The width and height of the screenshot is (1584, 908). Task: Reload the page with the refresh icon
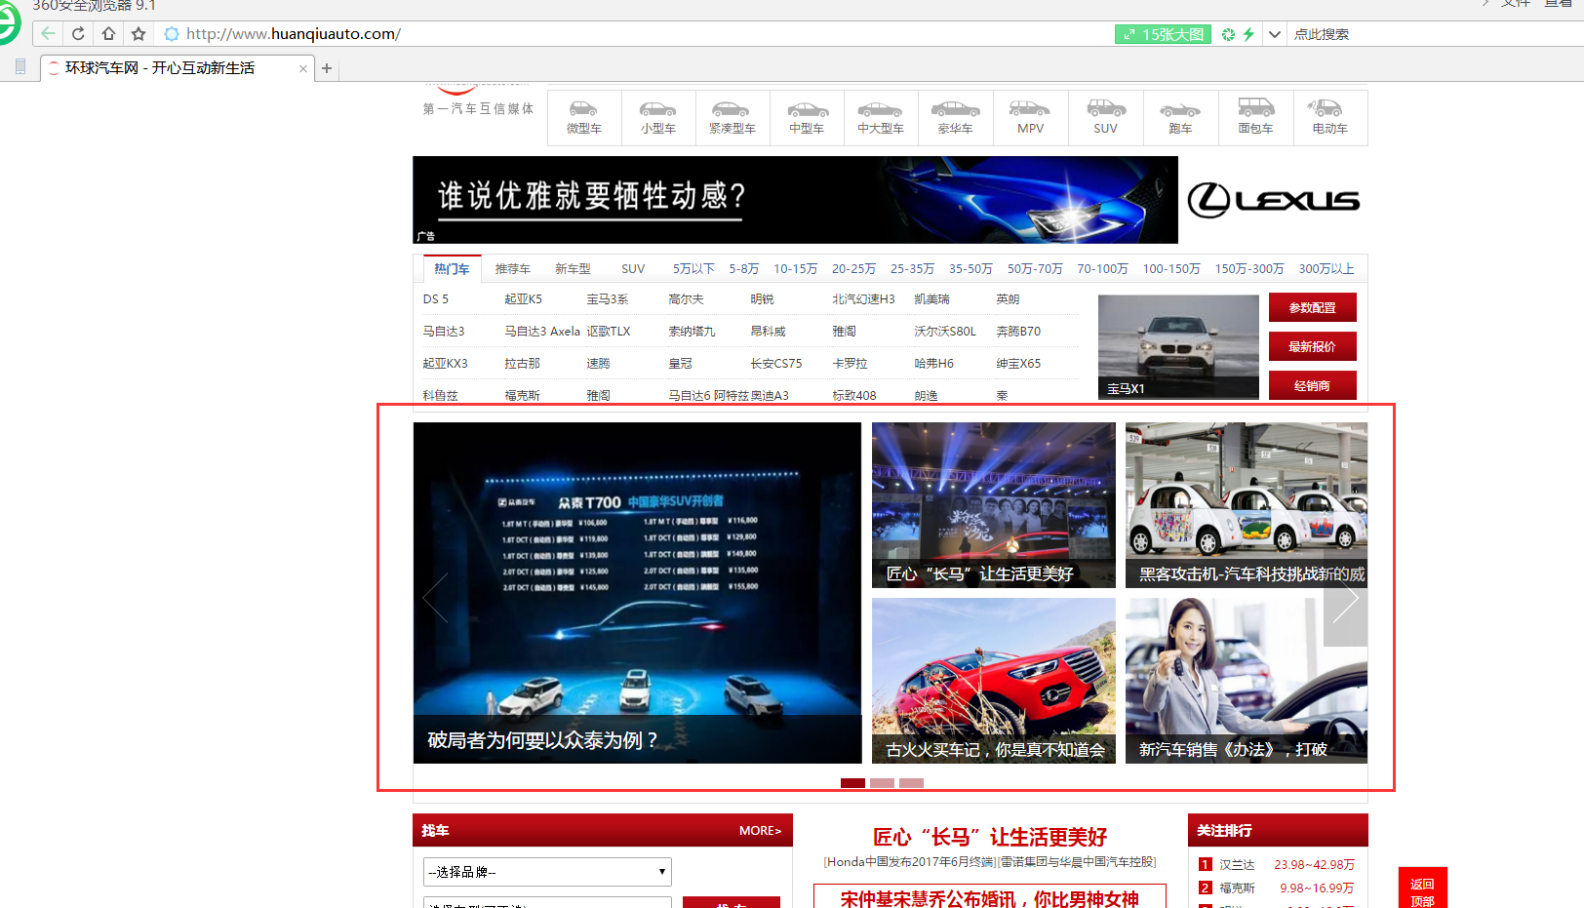78,34
